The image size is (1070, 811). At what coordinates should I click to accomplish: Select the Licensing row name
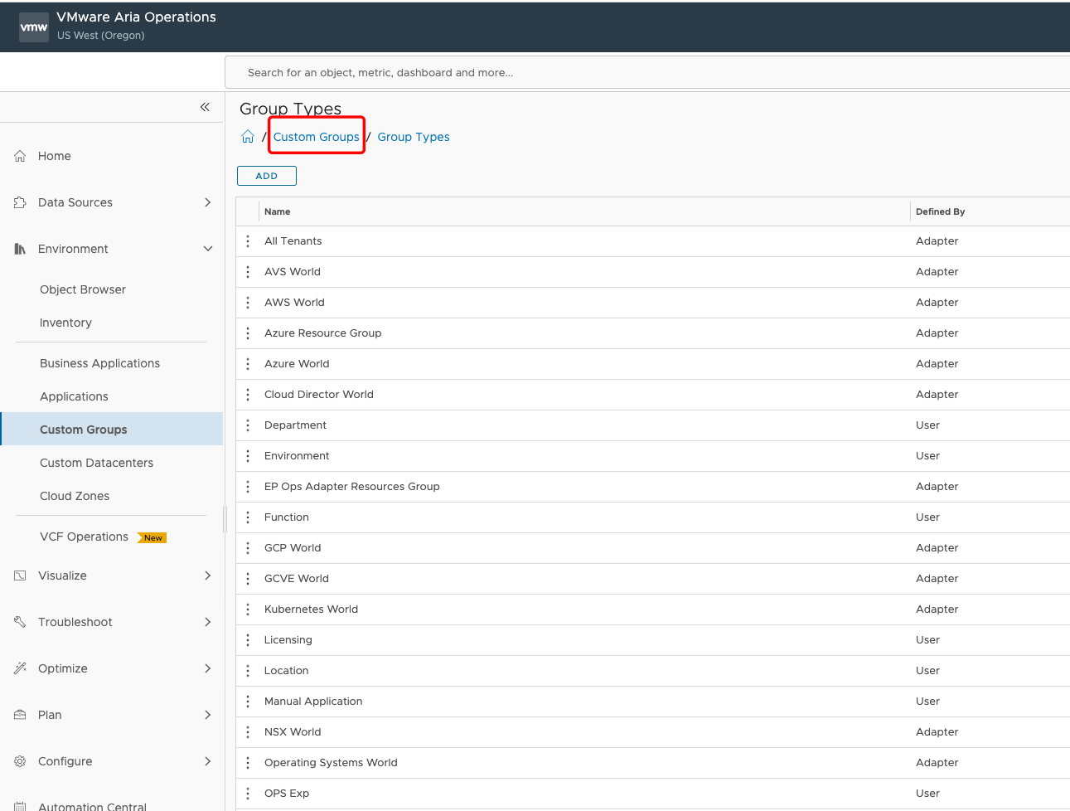pos(288,640)
